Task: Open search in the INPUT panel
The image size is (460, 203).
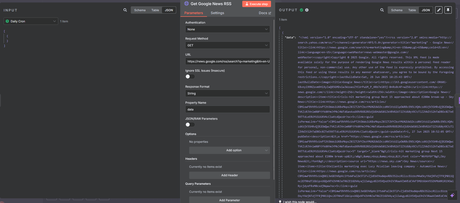Action: 125,10
